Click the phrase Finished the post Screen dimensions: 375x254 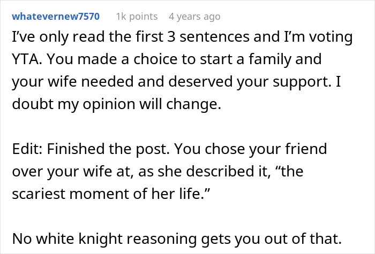click(x=108, y=149)
